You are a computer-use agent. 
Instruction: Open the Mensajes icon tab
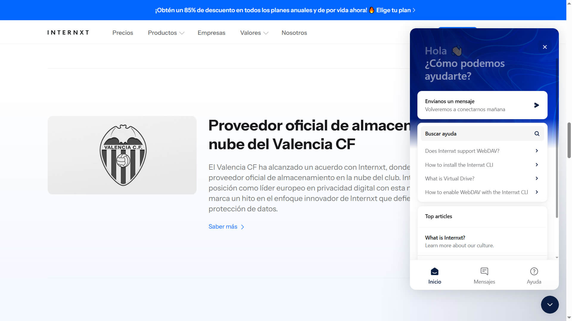pyautogui.click(x=484, y=271)
